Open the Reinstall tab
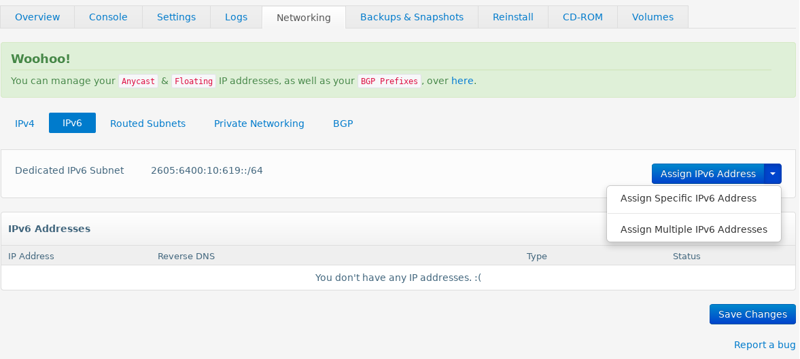The image size is (800, 359). (512, 17)
